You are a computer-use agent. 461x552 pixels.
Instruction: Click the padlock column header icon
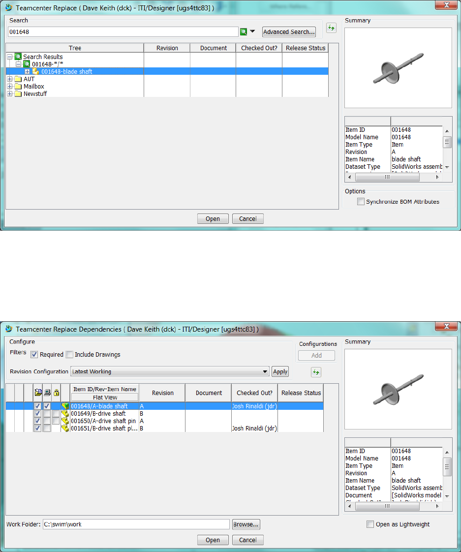coord(57,393)
